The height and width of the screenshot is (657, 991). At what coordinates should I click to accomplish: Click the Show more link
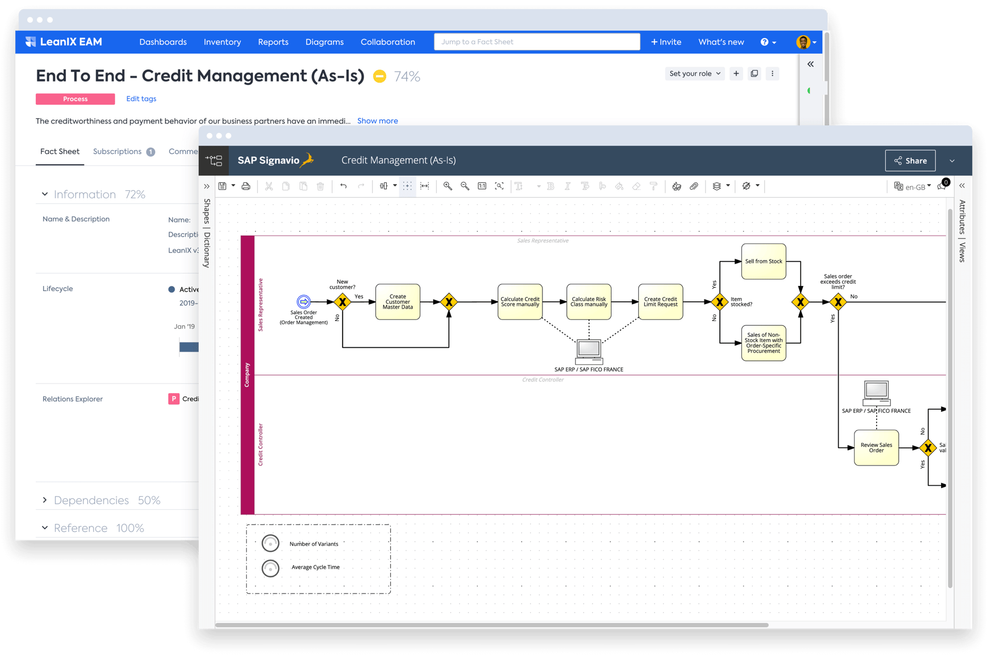(377, 121)
